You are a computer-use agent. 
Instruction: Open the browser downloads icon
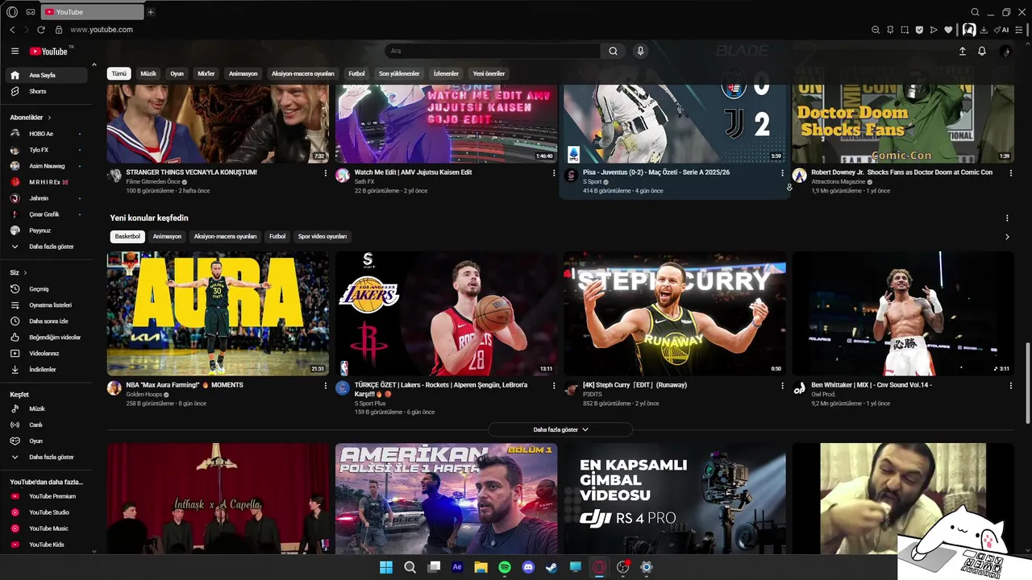pos(984,30)
